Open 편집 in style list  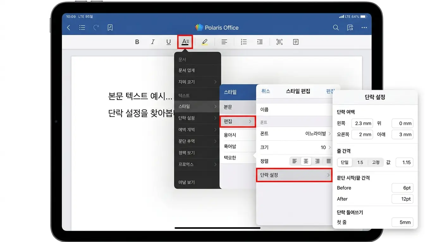tap(237, 121)
